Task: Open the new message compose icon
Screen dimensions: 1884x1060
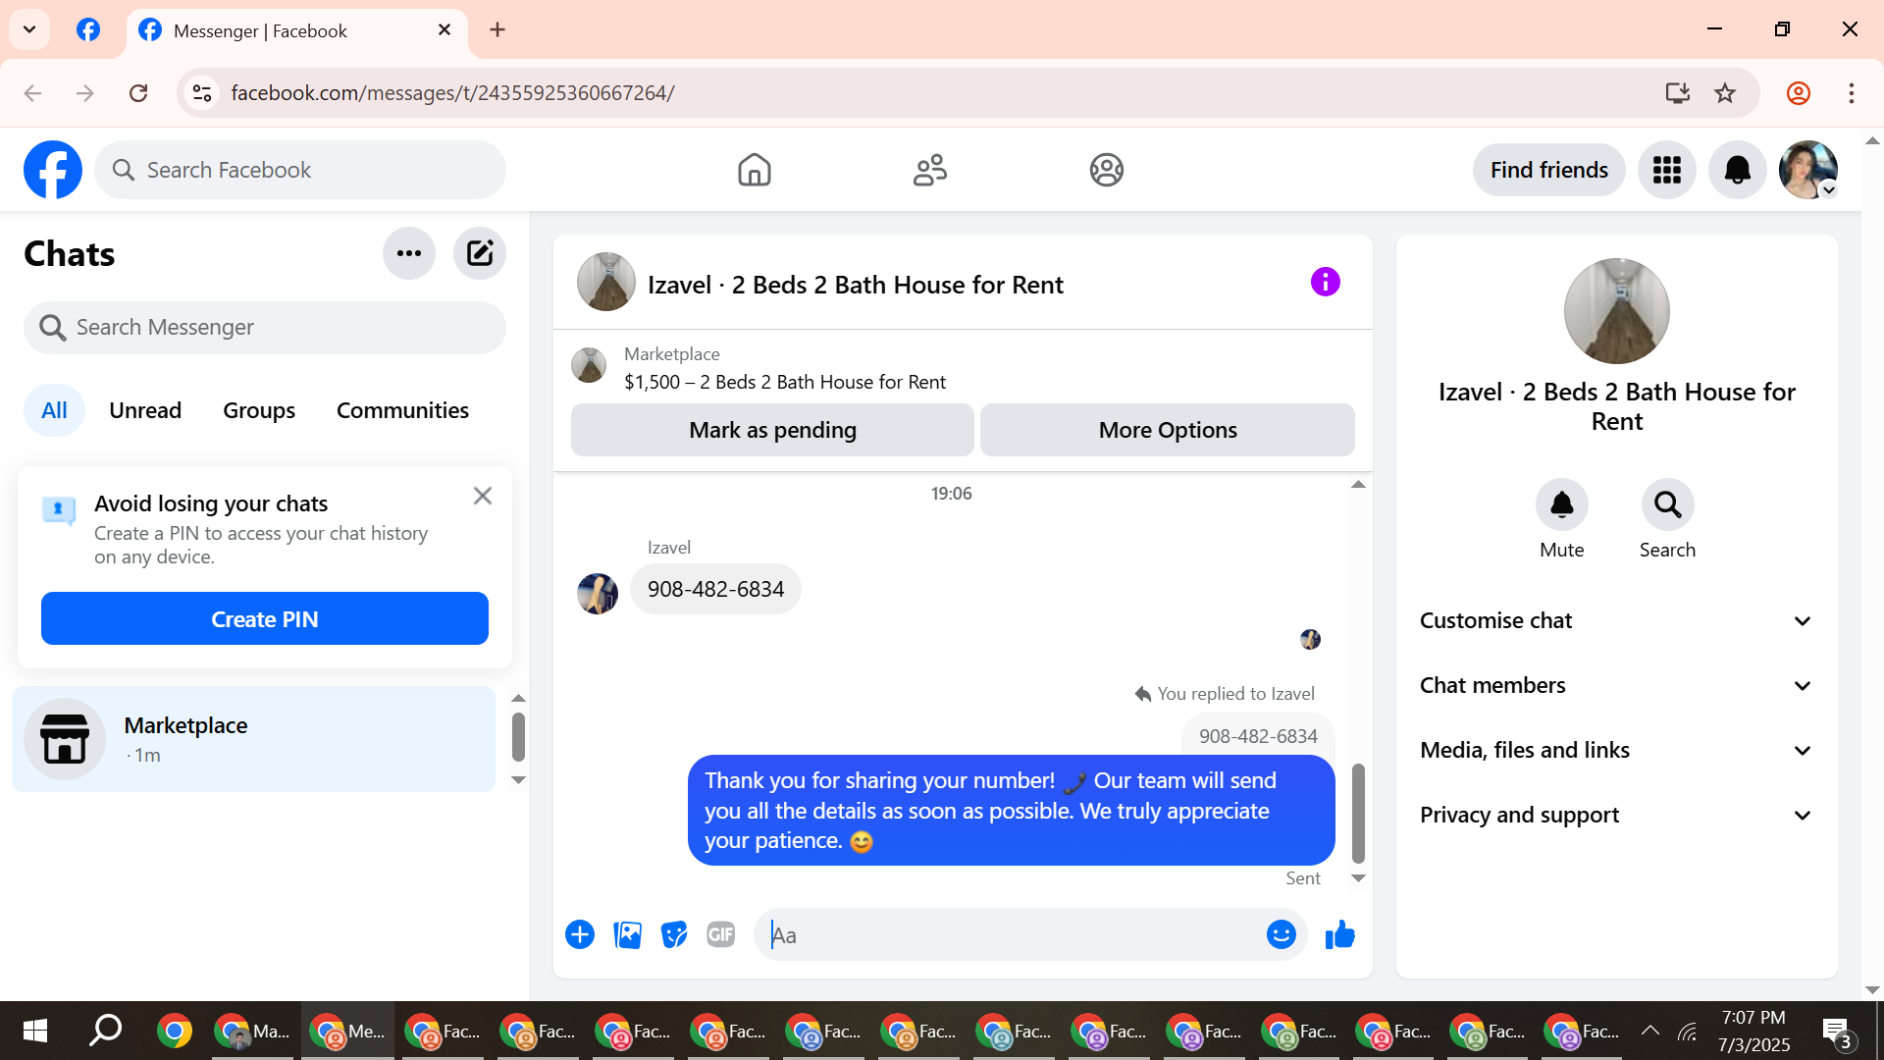Action: coord(479,253)
